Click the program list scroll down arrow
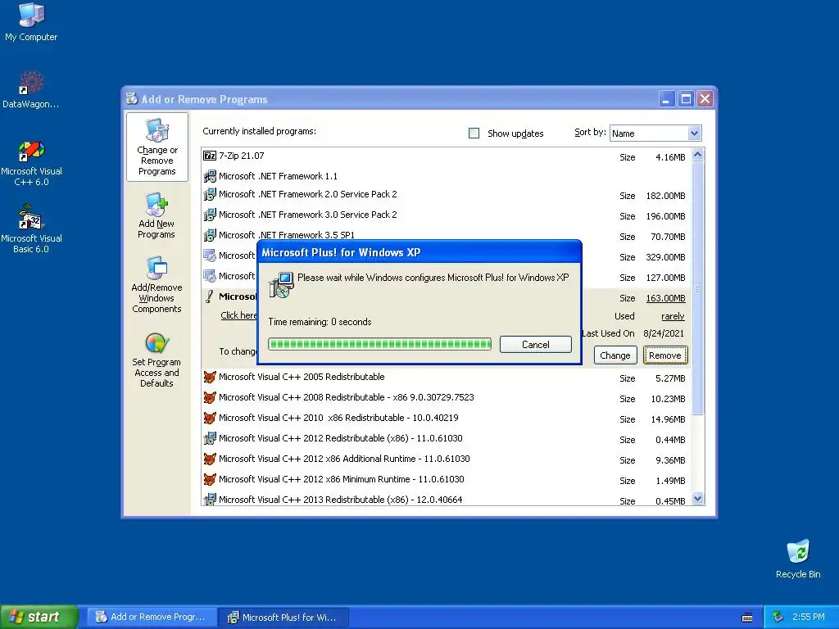This screenshot has height=629, width=839. coord(698,499)
